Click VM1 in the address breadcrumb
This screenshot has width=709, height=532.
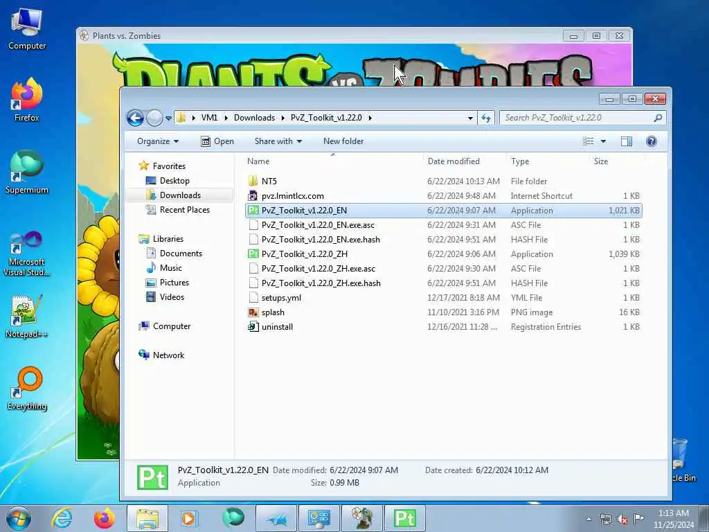tap(209, 118)
